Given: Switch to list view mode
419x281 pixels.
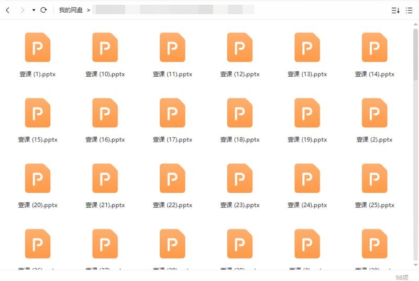Looking at the screenshot, I should click(409, 10).
